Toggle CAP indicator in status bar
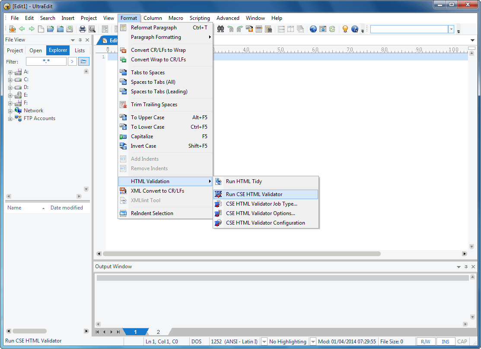Image resolution: width=481 pixels, height=349 pixels. (x=462, y=341)
